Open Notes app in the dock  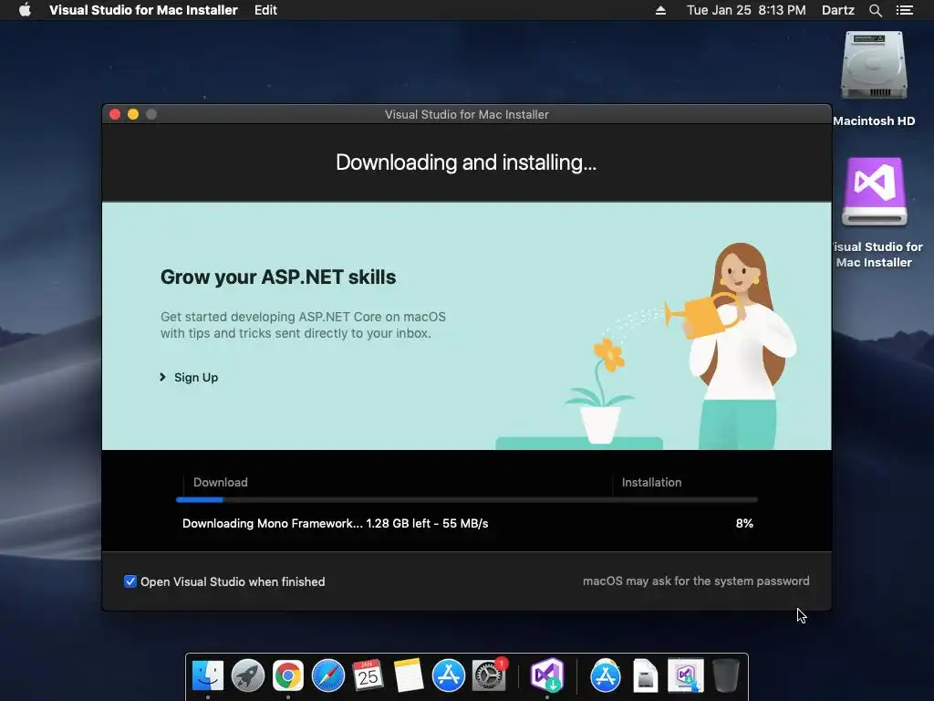(408, 675)
